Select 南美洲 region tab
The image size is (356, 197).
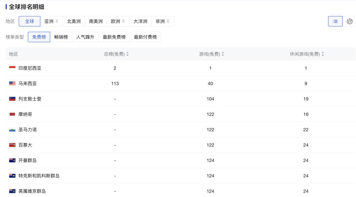[96, 21]
